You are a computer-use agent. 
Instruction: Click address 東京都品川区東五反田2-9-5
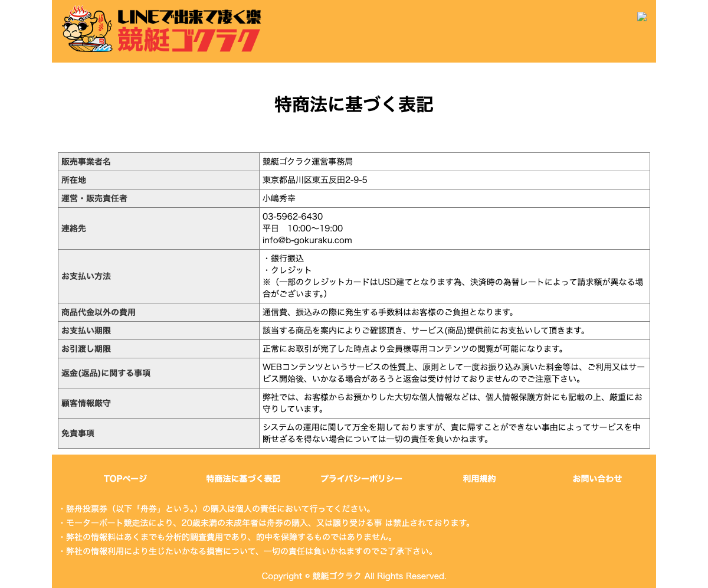(314, 180)
